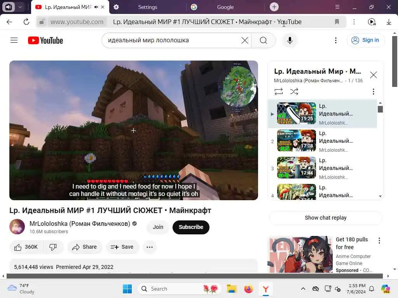
Task: Close the playlist panel
Action: pos(373,75)
